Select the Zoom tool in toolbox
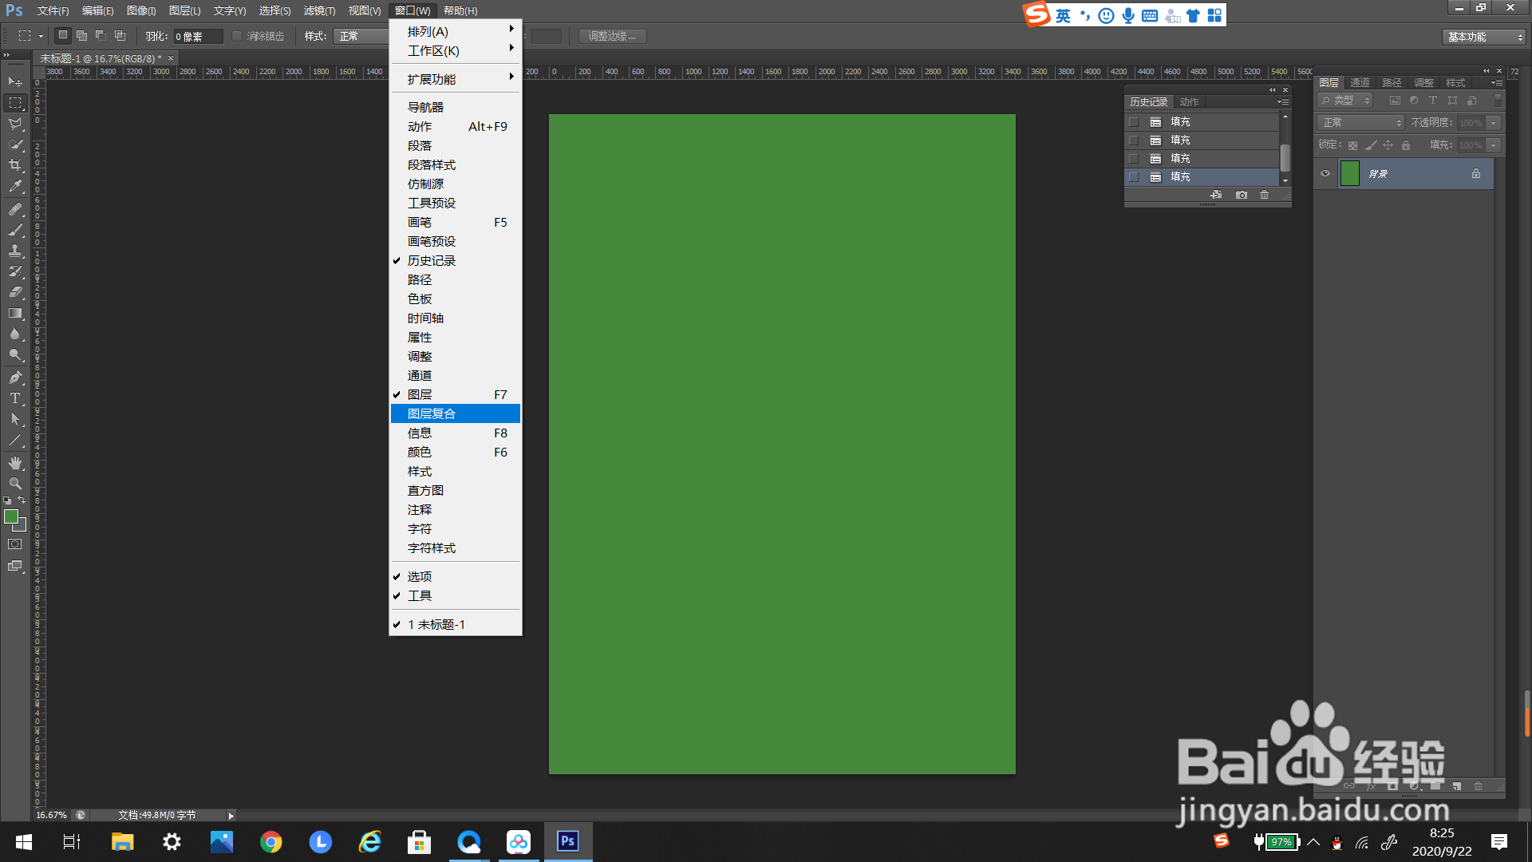 point(15,484)
